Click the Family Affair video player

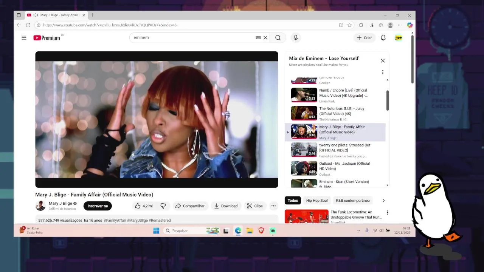pos(157,119)
